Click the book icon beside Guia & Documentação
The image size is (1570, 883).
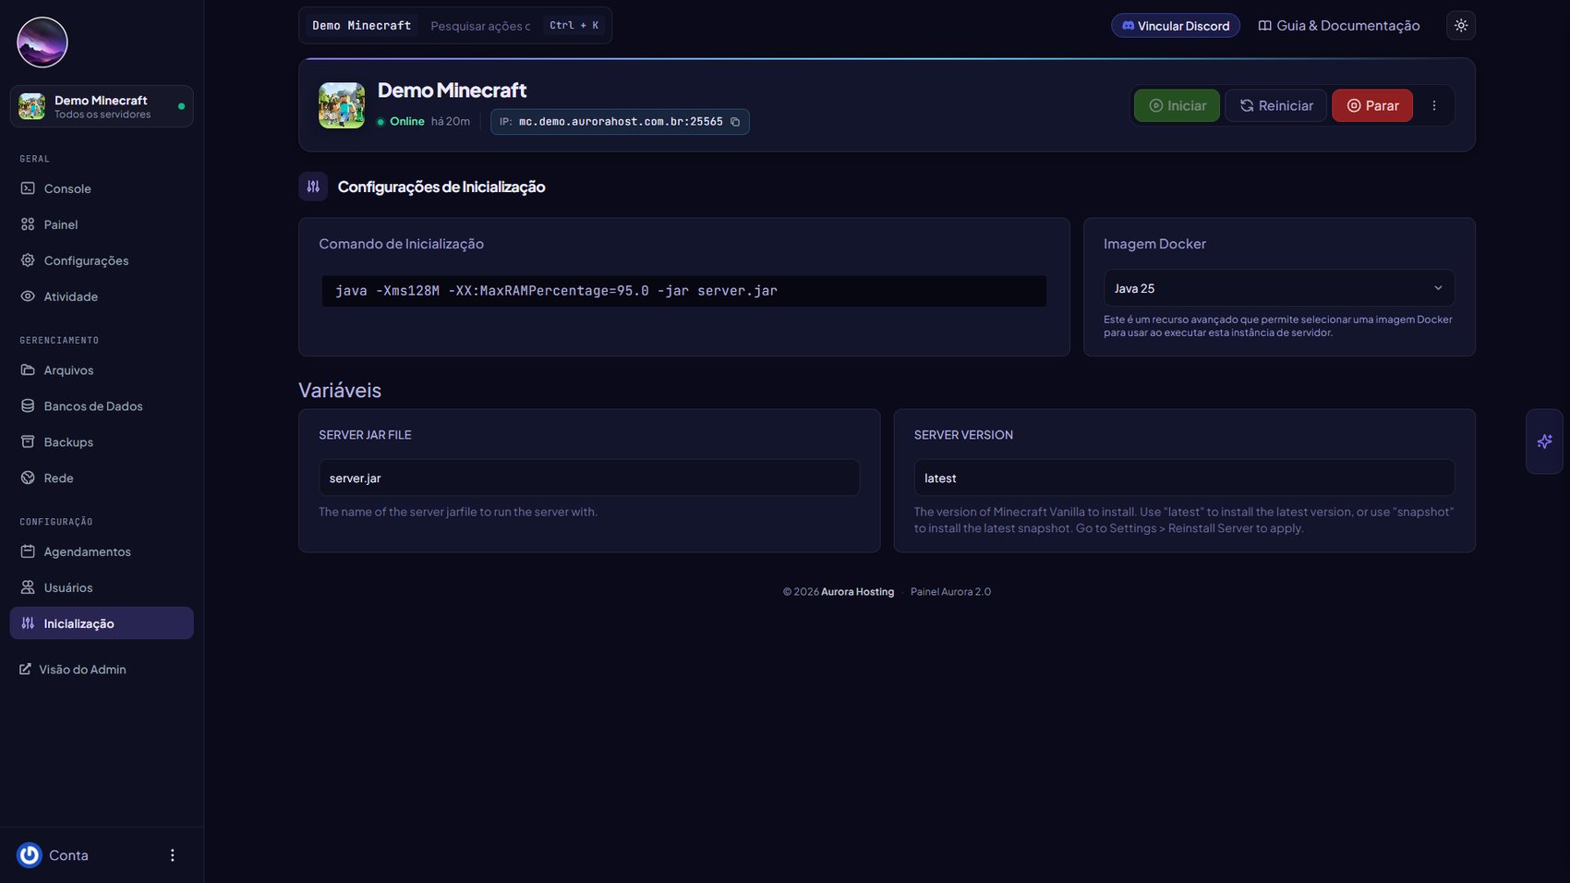pyautogui.click(x=1265, y=26)
